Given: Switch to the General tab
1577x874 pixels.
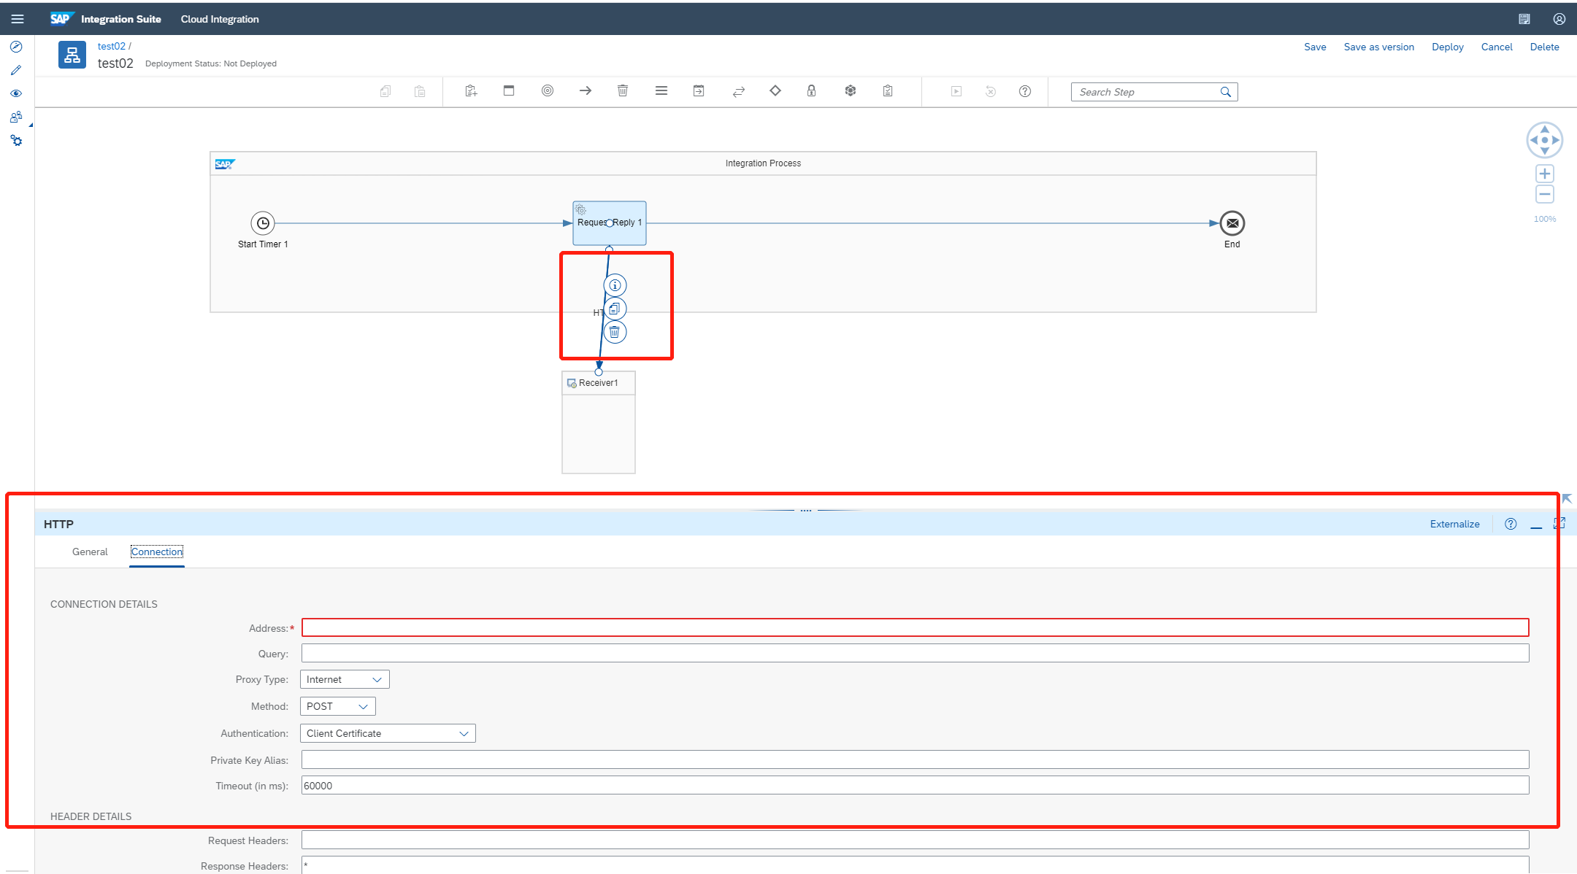Looking at the screenshot, I should pos(90,552).
